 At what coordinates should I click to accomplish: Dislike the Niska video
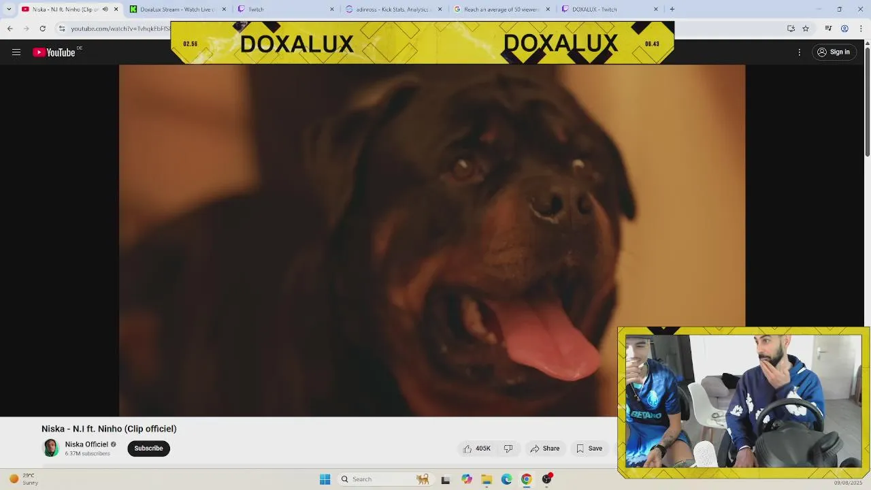tap(508, 448)
